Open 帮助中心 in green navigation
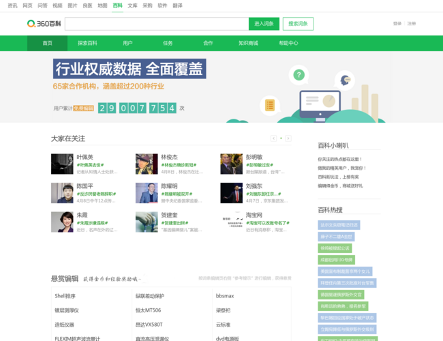443x341 pixels. pyautogui.click(x=288, y=43)
